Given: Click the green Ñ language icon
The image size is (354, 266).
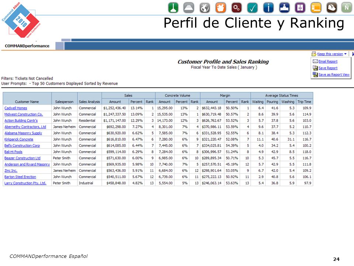Looking at the screenshot, I should (347, 8).
